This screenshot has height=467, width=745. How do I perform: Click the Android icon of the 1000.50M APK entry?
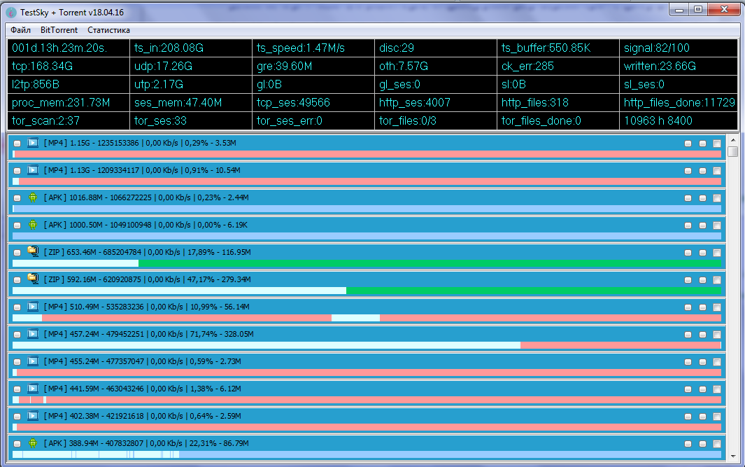click(x=33, y=225)
